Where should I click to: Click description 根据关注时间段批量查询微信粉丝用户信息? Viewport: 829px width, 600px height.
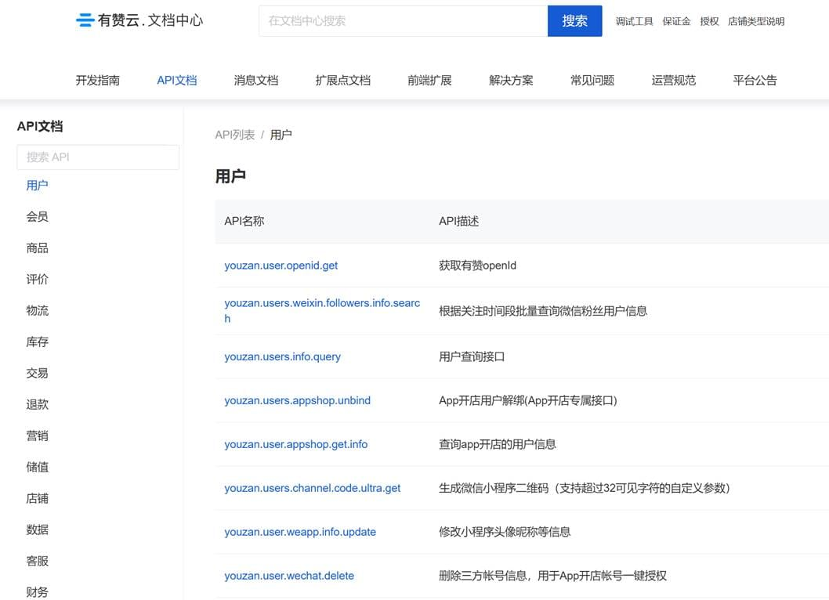[x=543, y=311]
